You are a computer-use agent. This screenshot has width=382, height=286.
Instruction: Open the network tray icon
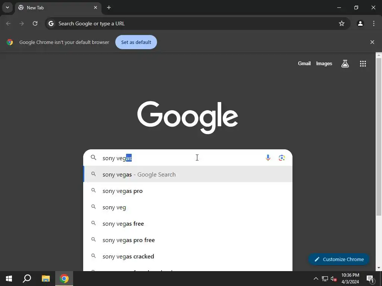click(x=325, y=279)
